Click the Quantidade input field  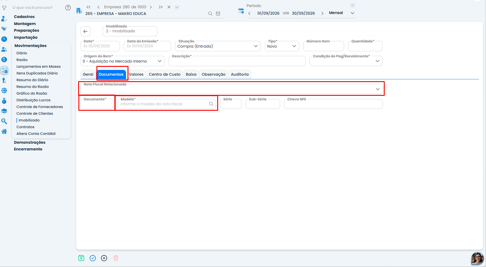point(365,46)
